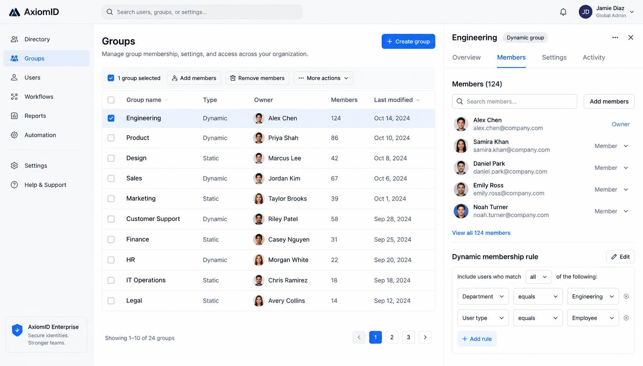643x366 pixels.
Task: Click Remove members button
Action: click(257, 78)
